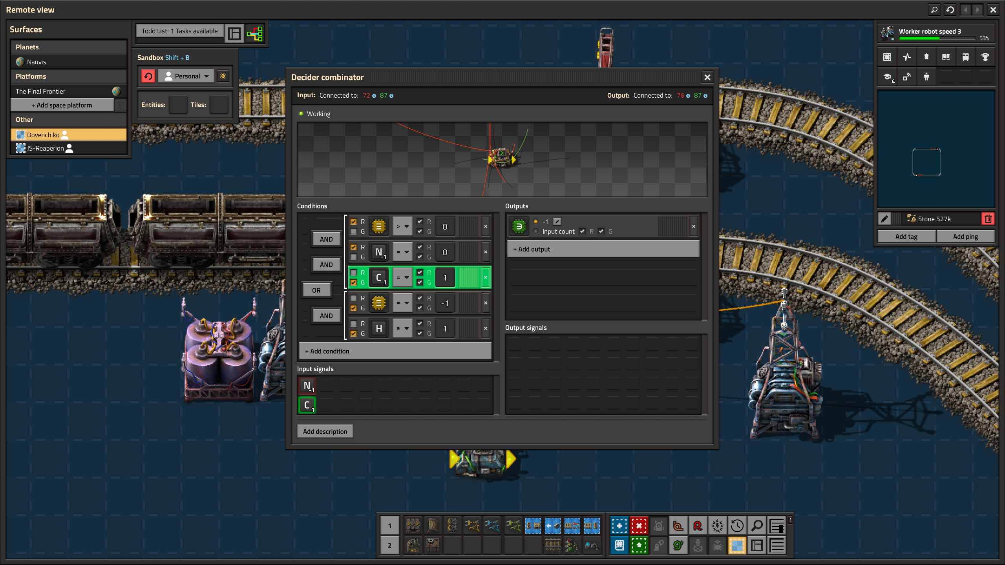Open comparator dropdown on Everything = -1 row

[402, 303]
